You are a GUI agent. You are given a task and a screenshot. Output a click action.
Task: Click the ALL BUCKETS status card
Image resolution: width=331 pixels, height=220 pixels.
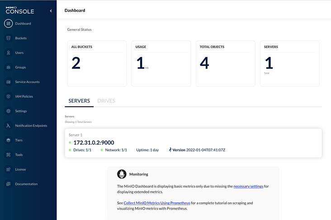(97, 64)
